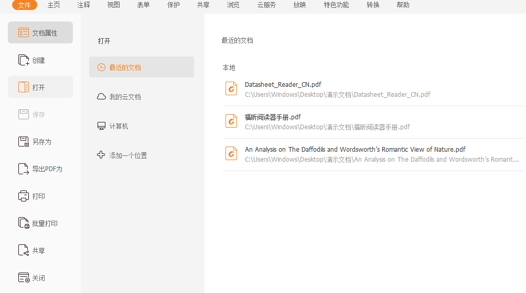Click the PDF icon of Datasheet_Reader_CN.pdf

(x=231, y=89)
